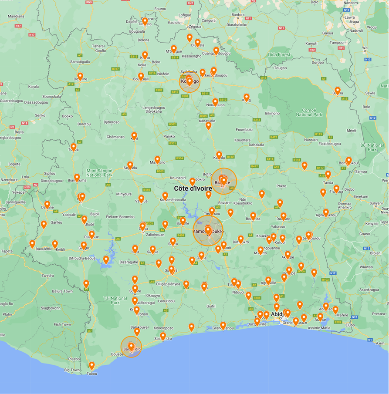Select the Bui National Park label
Viewport: 389px width, 394px height.
tap(372, 147)
